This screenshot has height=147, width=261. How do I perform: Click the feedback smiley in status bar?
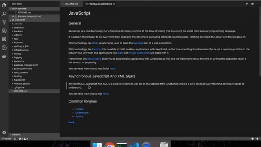pyautogui.click(x=252, y=139)
